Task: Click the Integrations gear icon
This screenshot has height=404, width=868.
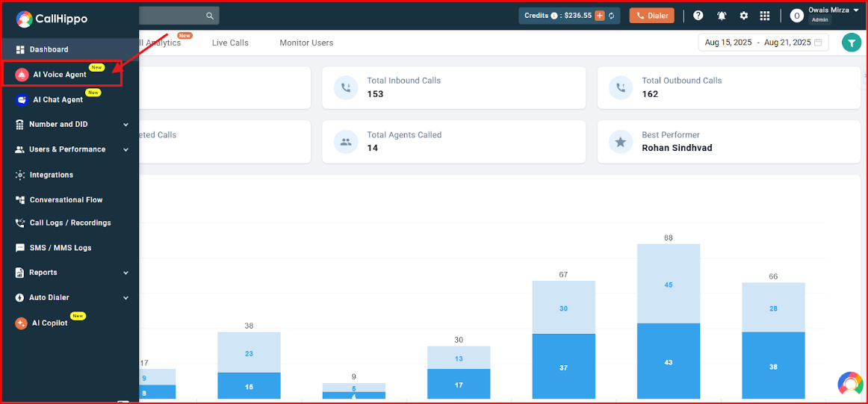Action: tap(20, 175)
